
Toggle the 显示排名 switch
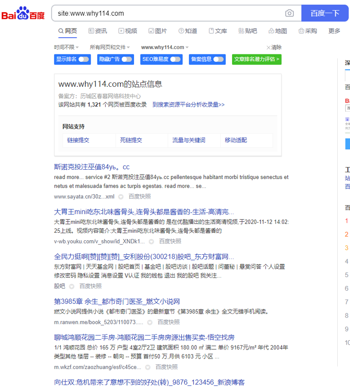(83, 59)
